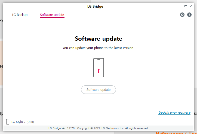Click the LG Bridge window title
This screenshot has width=197, height=134.
(95, 7)
